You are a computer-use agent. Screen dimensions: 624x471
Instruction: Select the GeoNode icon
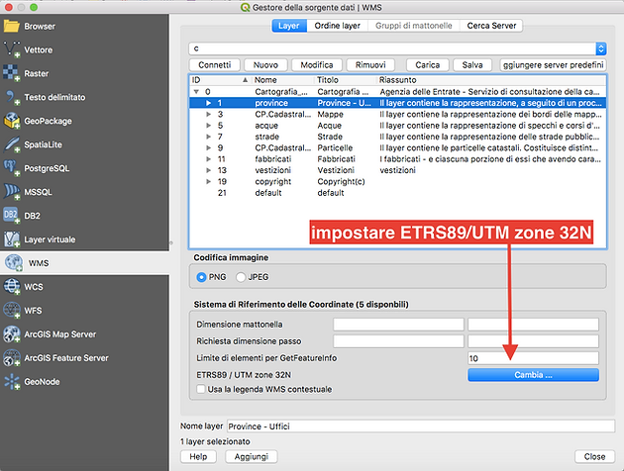11,382
